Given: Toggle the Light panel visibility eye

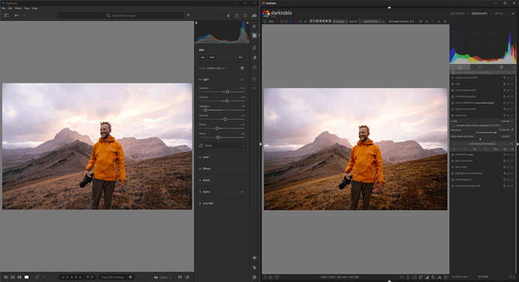Looking at the screenshot, I should tap(242, 80).
